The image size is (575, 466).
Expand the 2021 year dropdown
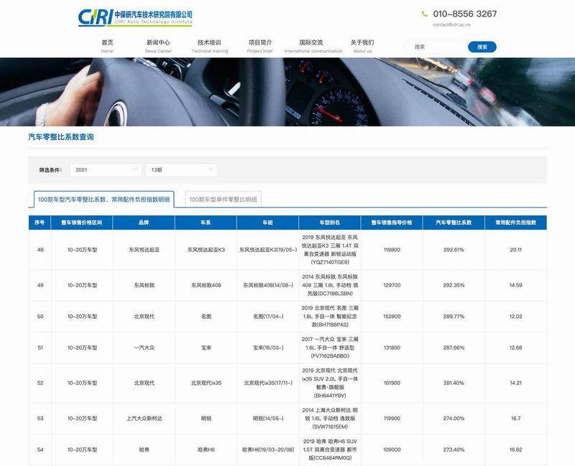tap(106, 169)
